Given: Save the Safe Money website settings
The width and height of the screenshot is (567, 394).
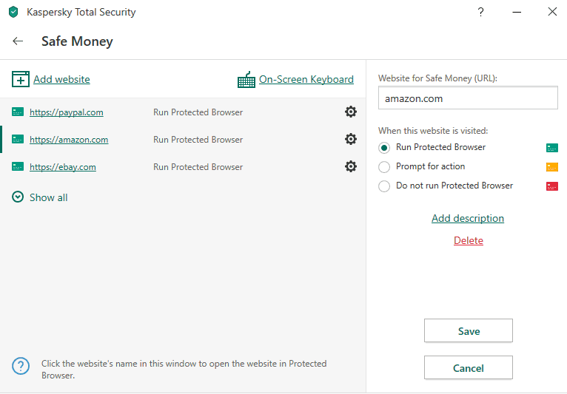Looking at the screenshot, I should click(x=469, y=330).
